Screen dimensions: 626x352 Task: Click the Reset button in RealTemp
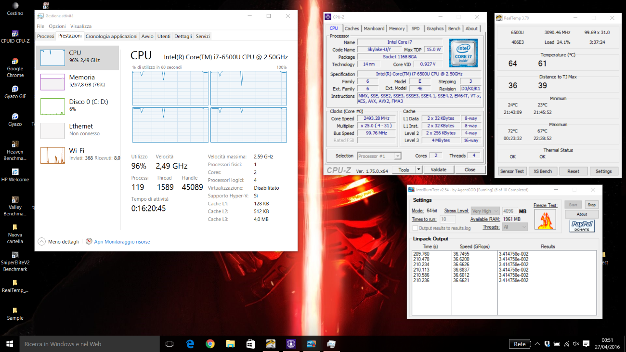(573, 171)
